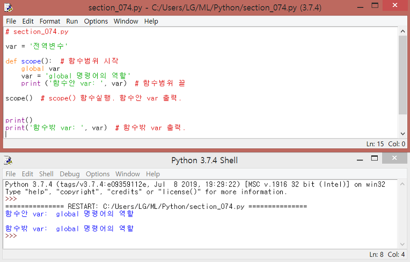Image resolution: width=410 pixels, height=262 pixels.
Task: Open the Debug menu in the Python Shell
Action: point(70,174)
